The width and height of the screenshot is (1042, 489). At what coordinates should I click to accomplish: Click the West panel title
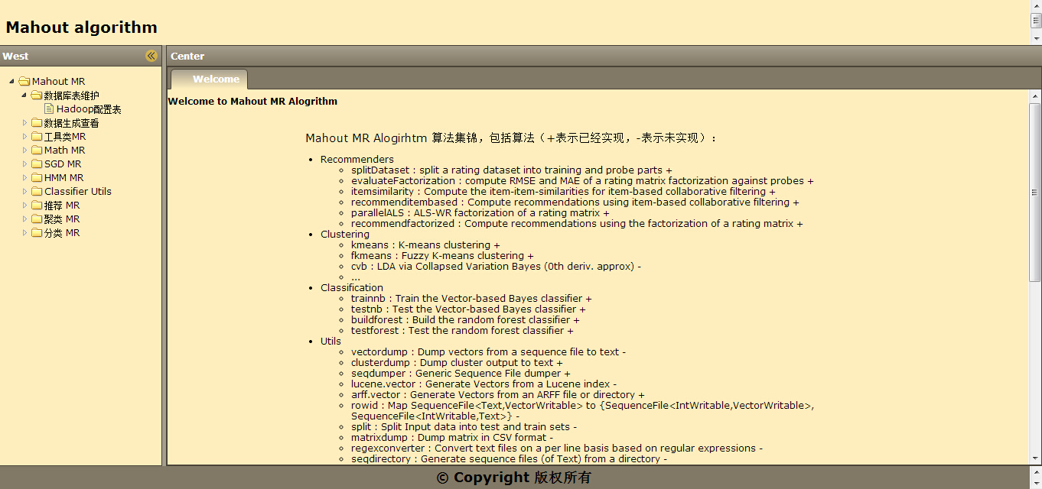click(15, 56)
